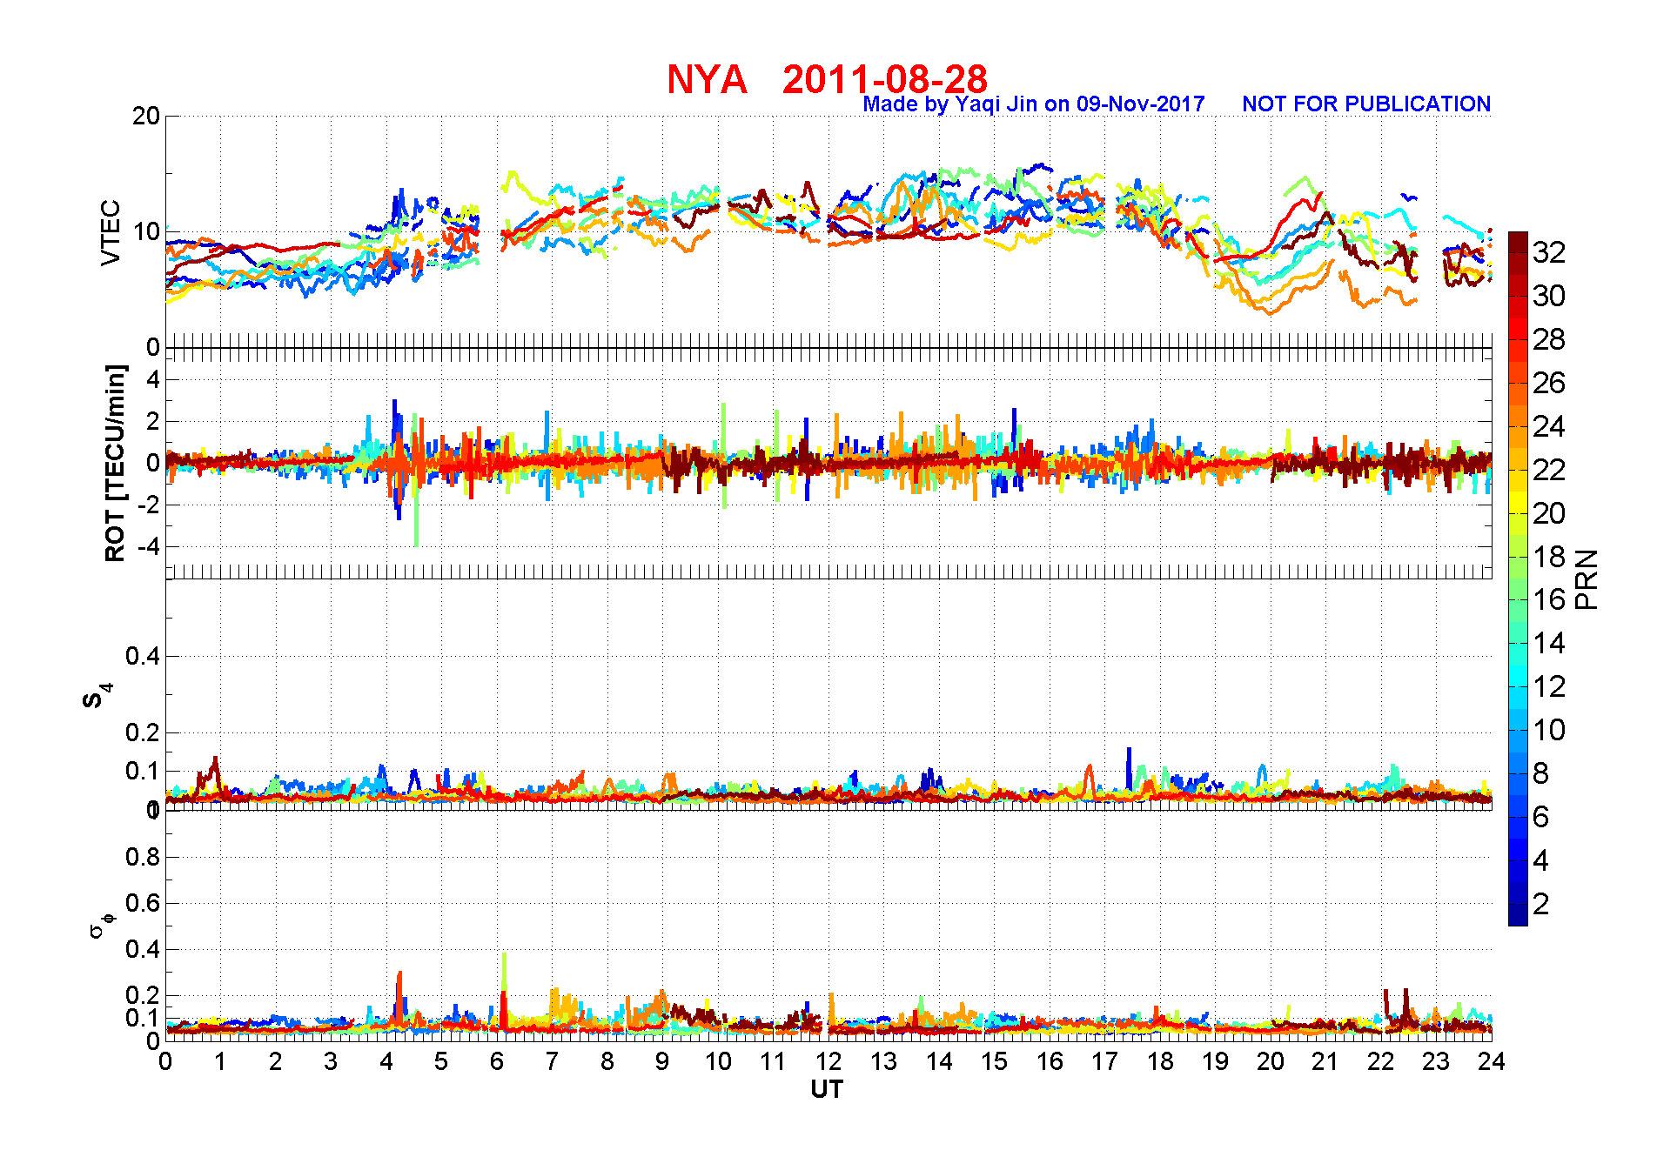The width and height of the screenshot is (1657, 1157).
Task: Click ROT axis tick label '-2'
Action: click(x=150, y=505)
